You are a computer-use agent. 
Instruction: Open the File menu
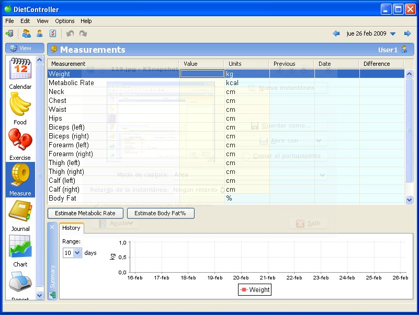coord(9,21)
